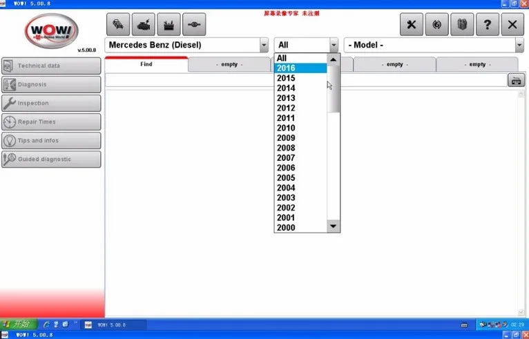Open the Repair Times section

tap(51, 122)
